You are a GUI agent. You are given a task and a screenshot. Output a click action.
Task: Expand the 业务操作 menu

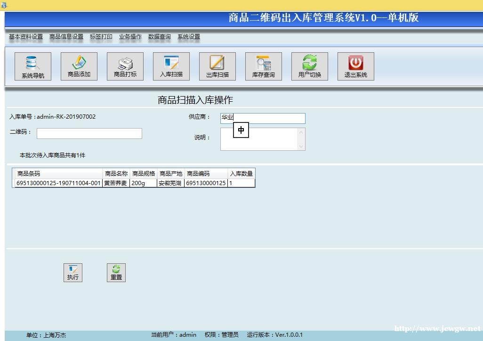[x=130, y=37]
